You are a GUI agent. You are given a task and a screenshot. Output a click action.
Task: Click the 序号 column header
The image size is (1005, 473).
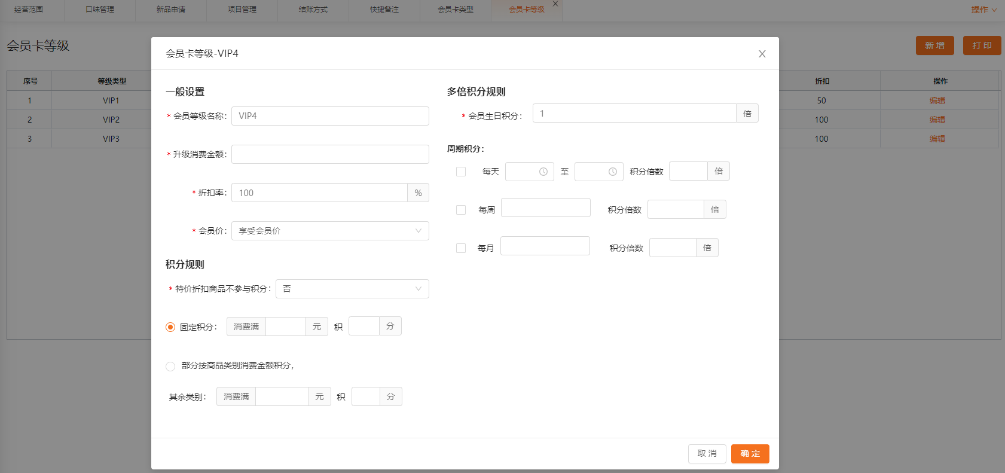pos(30,81)
